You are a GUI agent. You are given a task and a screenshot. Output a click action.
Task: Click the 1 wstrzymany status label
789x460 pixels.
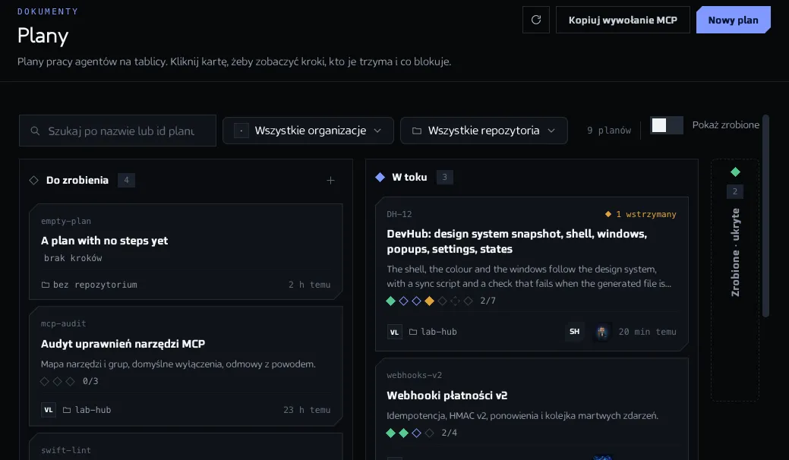pyautogui.click(x=641, y=214)
